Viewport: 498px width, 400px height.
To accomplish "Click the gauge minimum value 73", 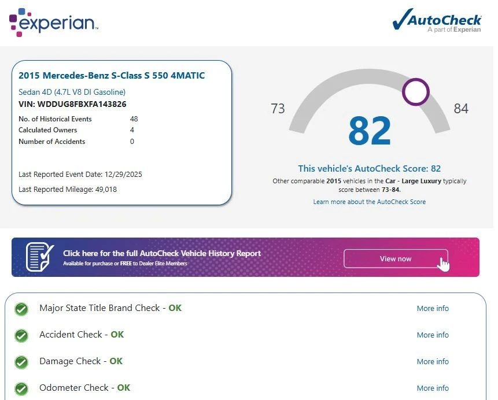I will [278, 109].
